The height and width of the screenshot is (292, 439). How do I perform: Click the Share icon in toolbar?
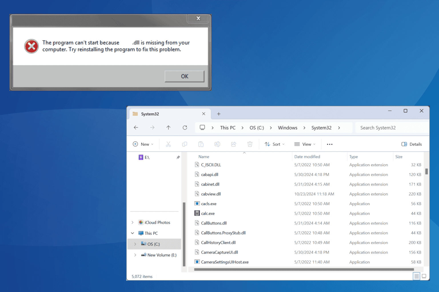234,144
